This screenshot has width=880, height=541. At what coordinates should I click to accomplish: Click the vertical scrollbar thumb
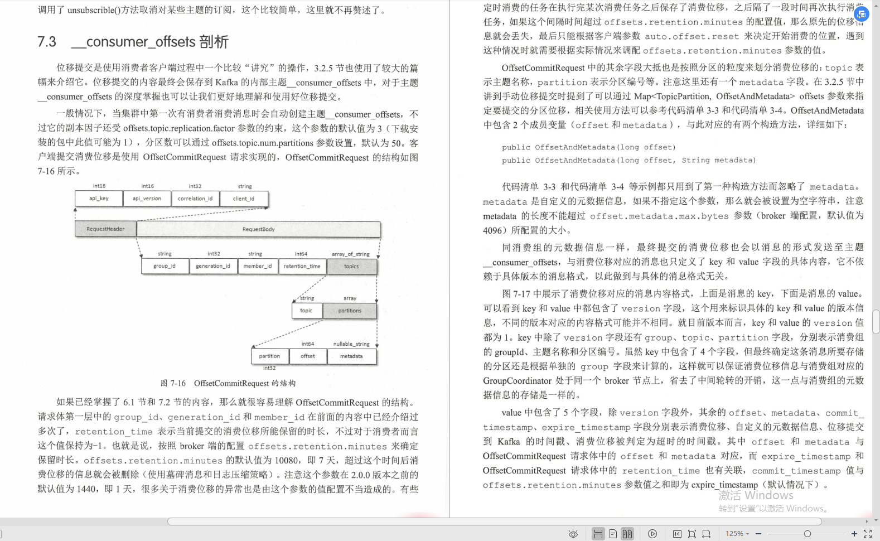[x=876, y=322]
